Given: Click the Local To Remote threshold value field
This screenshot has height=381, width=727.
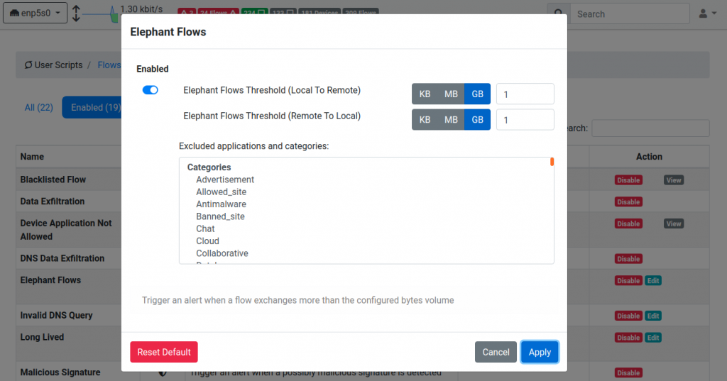Looking at the screenshot, I should (x=525, y=94).
